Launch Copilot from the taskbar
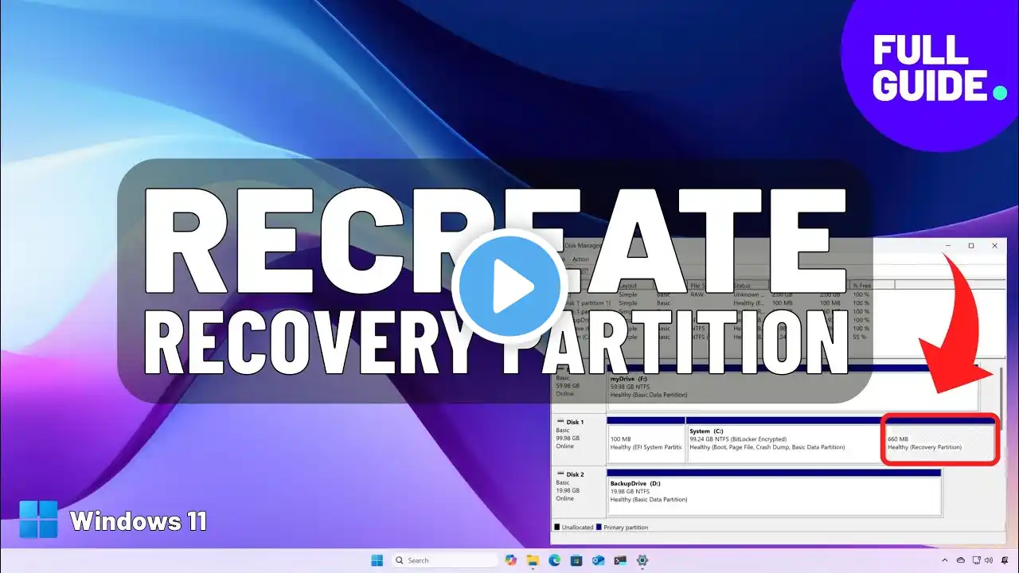1019x573 pixels. coord(511,560)
